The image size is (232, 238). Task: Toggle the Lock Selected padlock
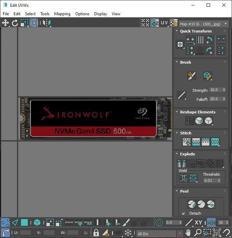[96, 232]
